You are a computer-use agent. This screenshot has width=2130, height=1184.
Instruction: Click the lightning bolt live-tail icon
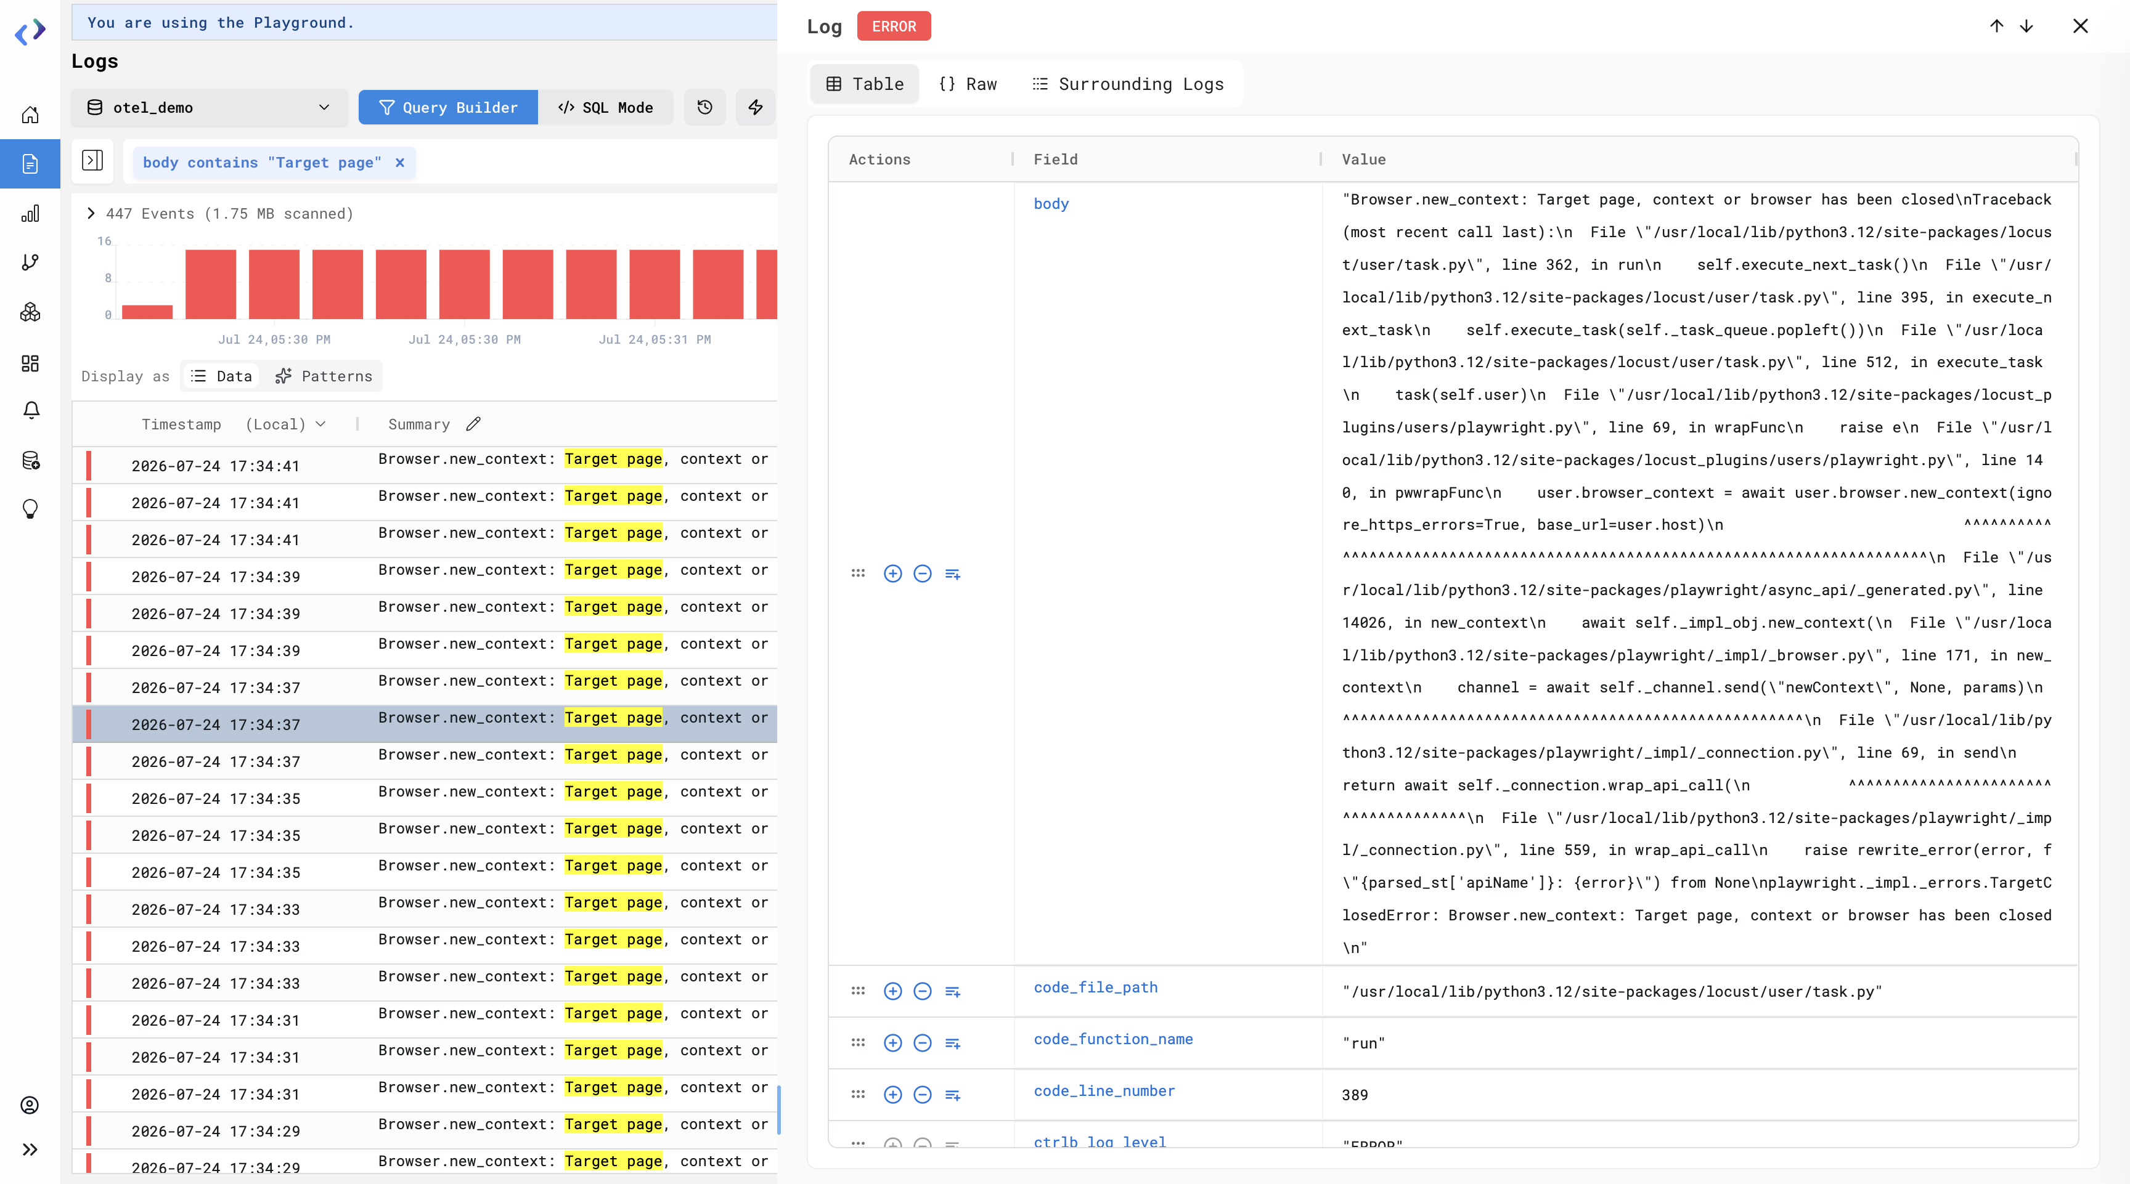pos(755,107)
